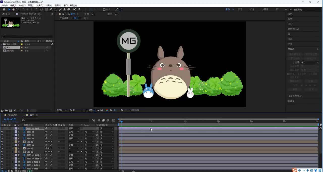Image resolution: width=323 pixels, height=172 pixels.
Task: Select the Zoom magnifier tool
Action: pyautogui.click(x=18, y=9)
